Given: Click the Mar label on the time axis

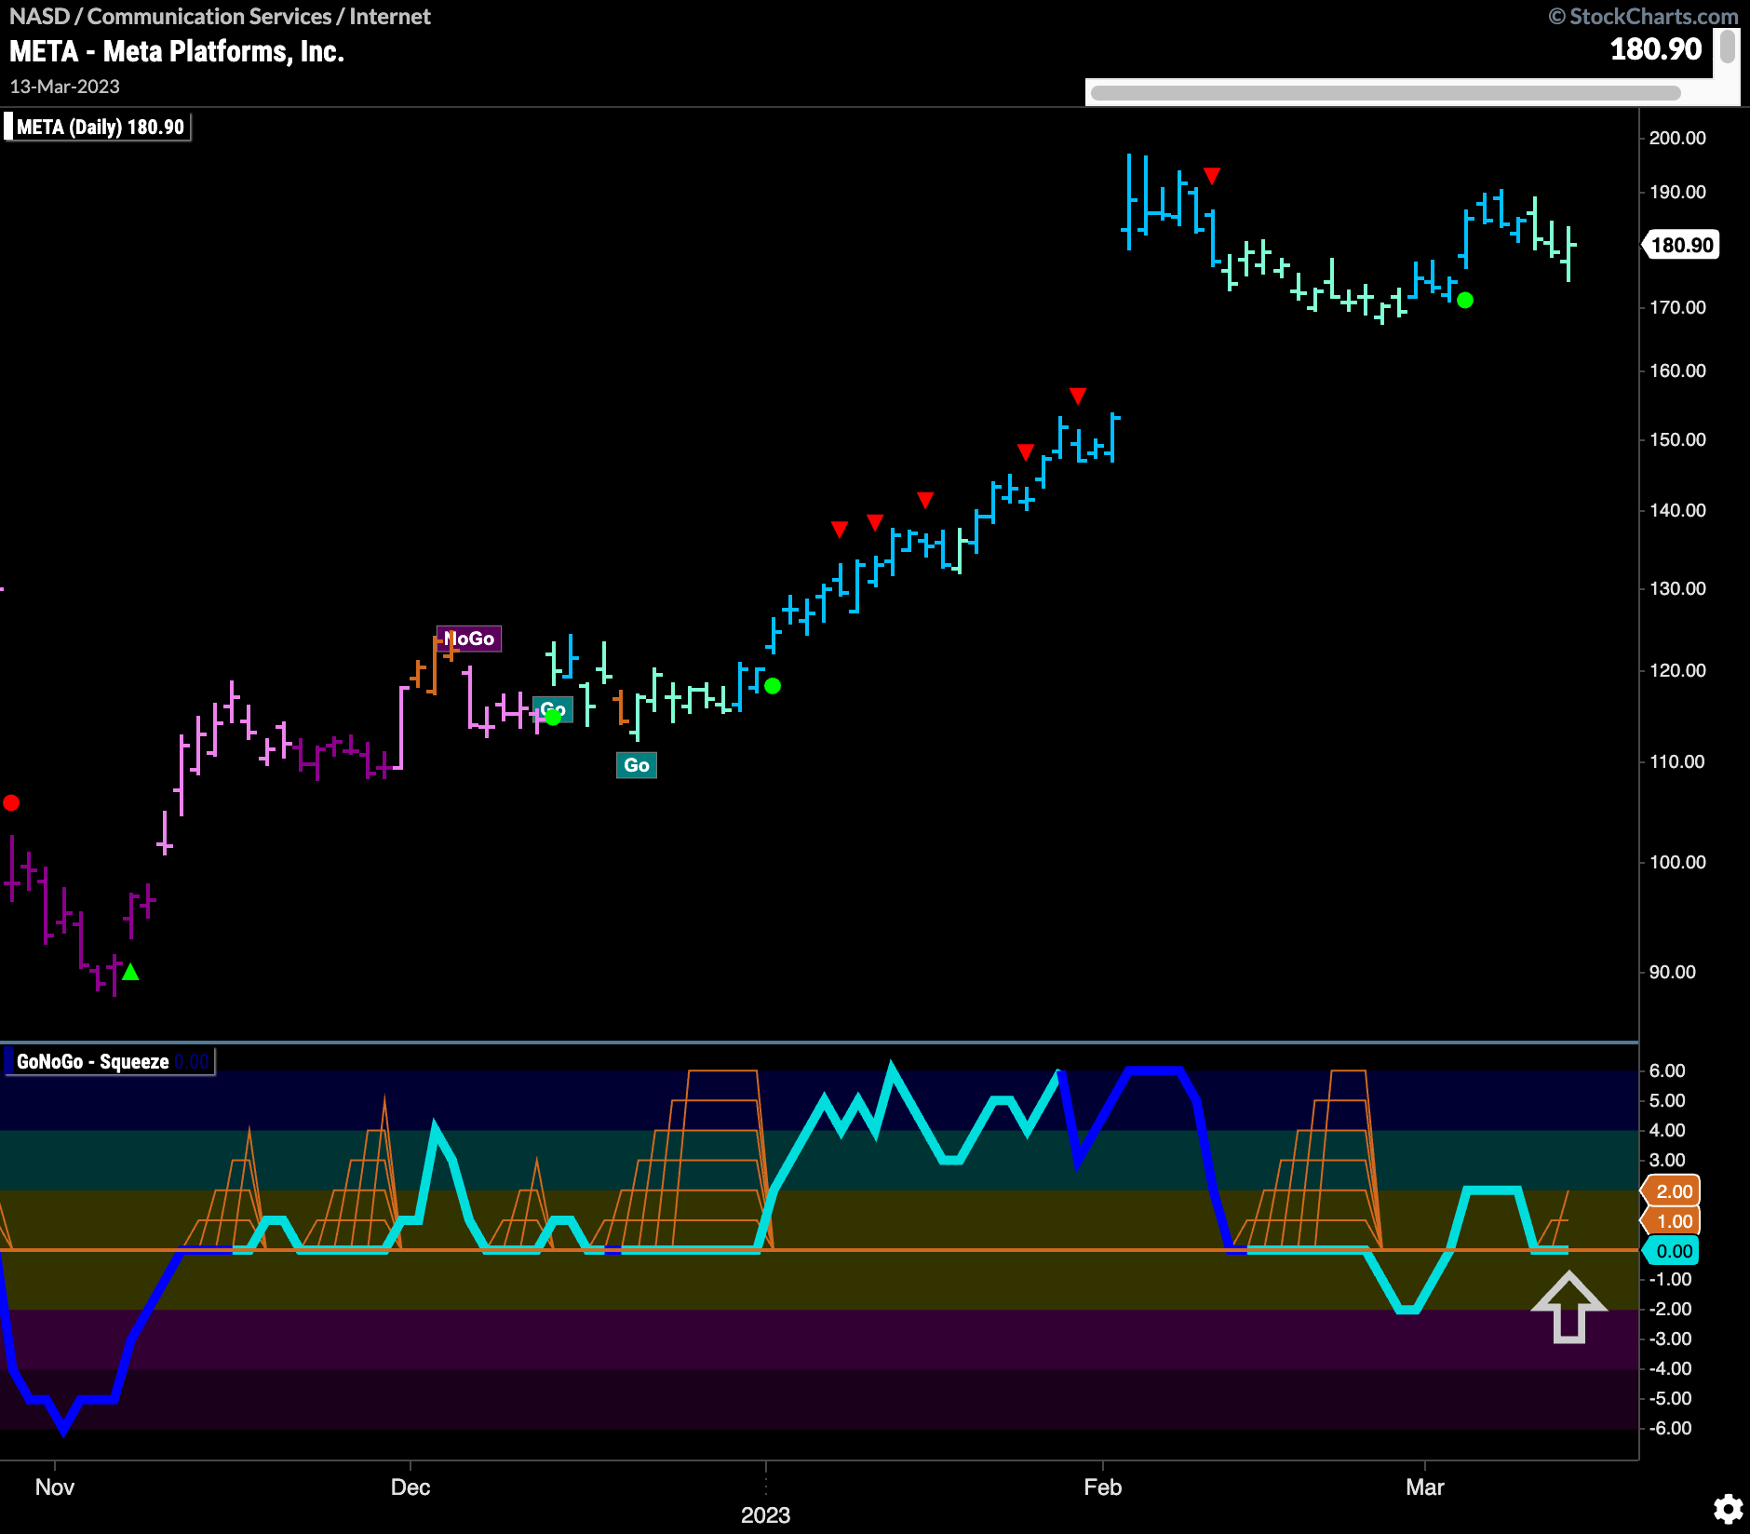Looking at the screenshot, I should click(x=1425, y=1487).
